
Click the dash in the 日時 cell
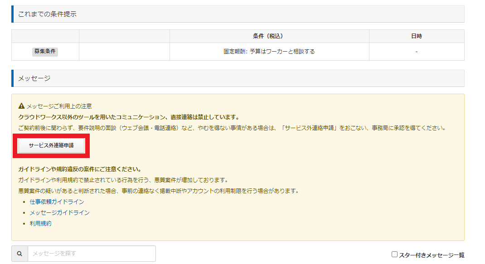pyautogui.click(x=416, y=52)
